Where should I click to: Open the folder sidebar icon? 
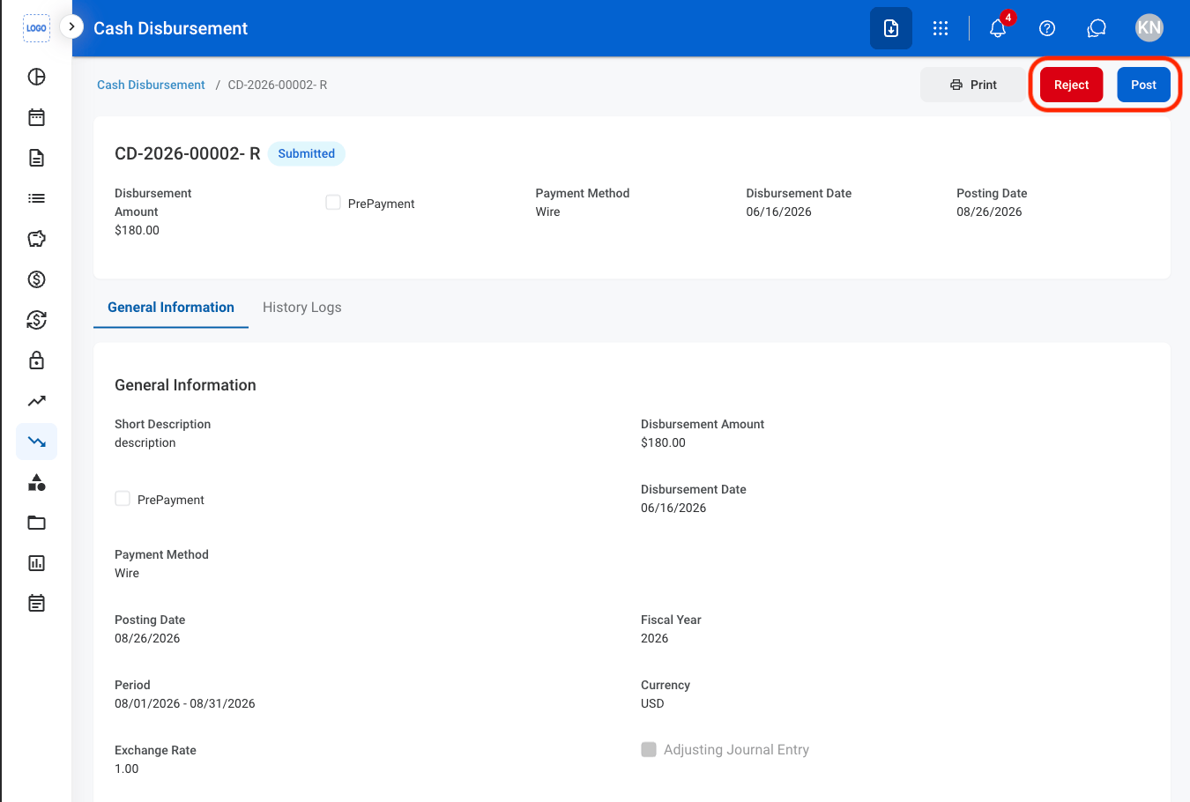[x=36, y=523]
